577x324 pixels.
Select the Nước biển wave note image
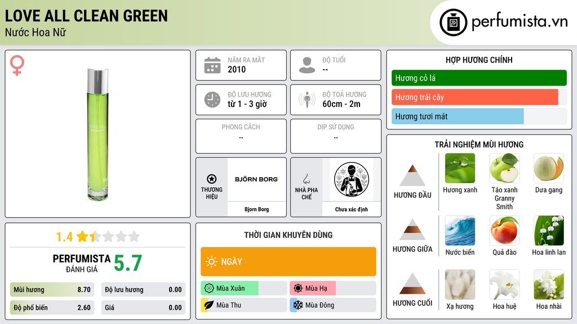460,231
